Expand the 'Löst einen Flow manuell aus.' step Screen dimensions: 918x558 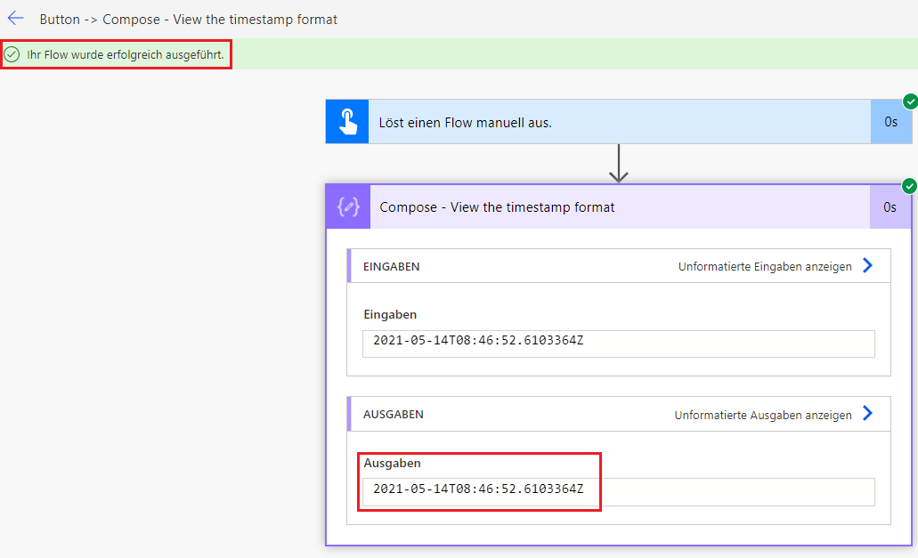[x=619, y=122]
